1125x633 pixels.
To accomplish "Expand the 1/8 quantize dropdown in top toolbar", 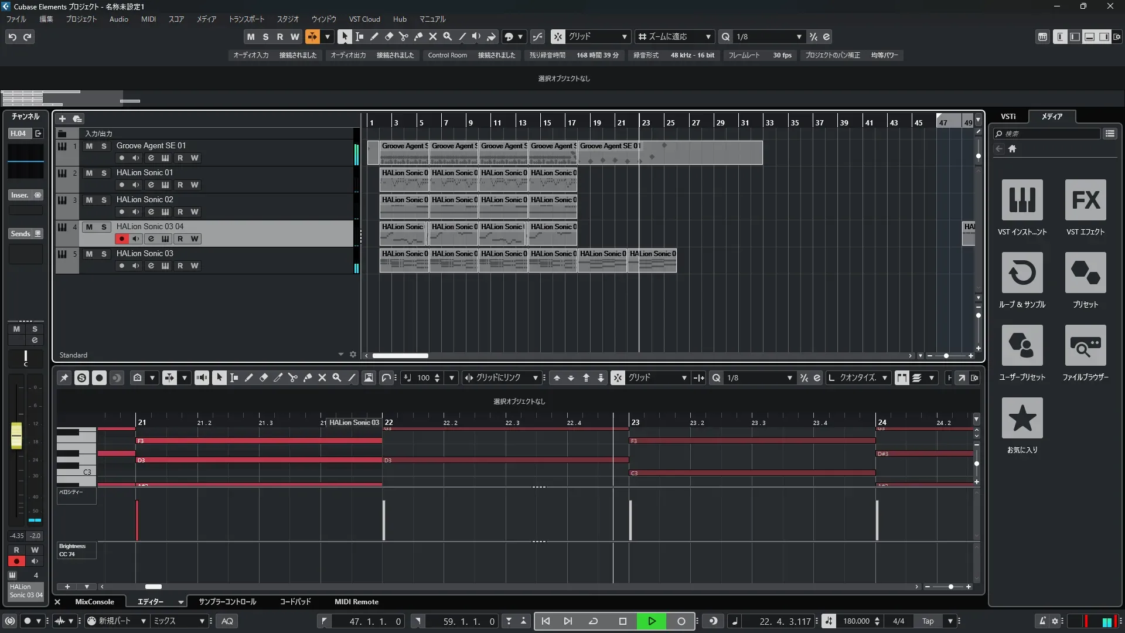I will click(x=799, y=36).
